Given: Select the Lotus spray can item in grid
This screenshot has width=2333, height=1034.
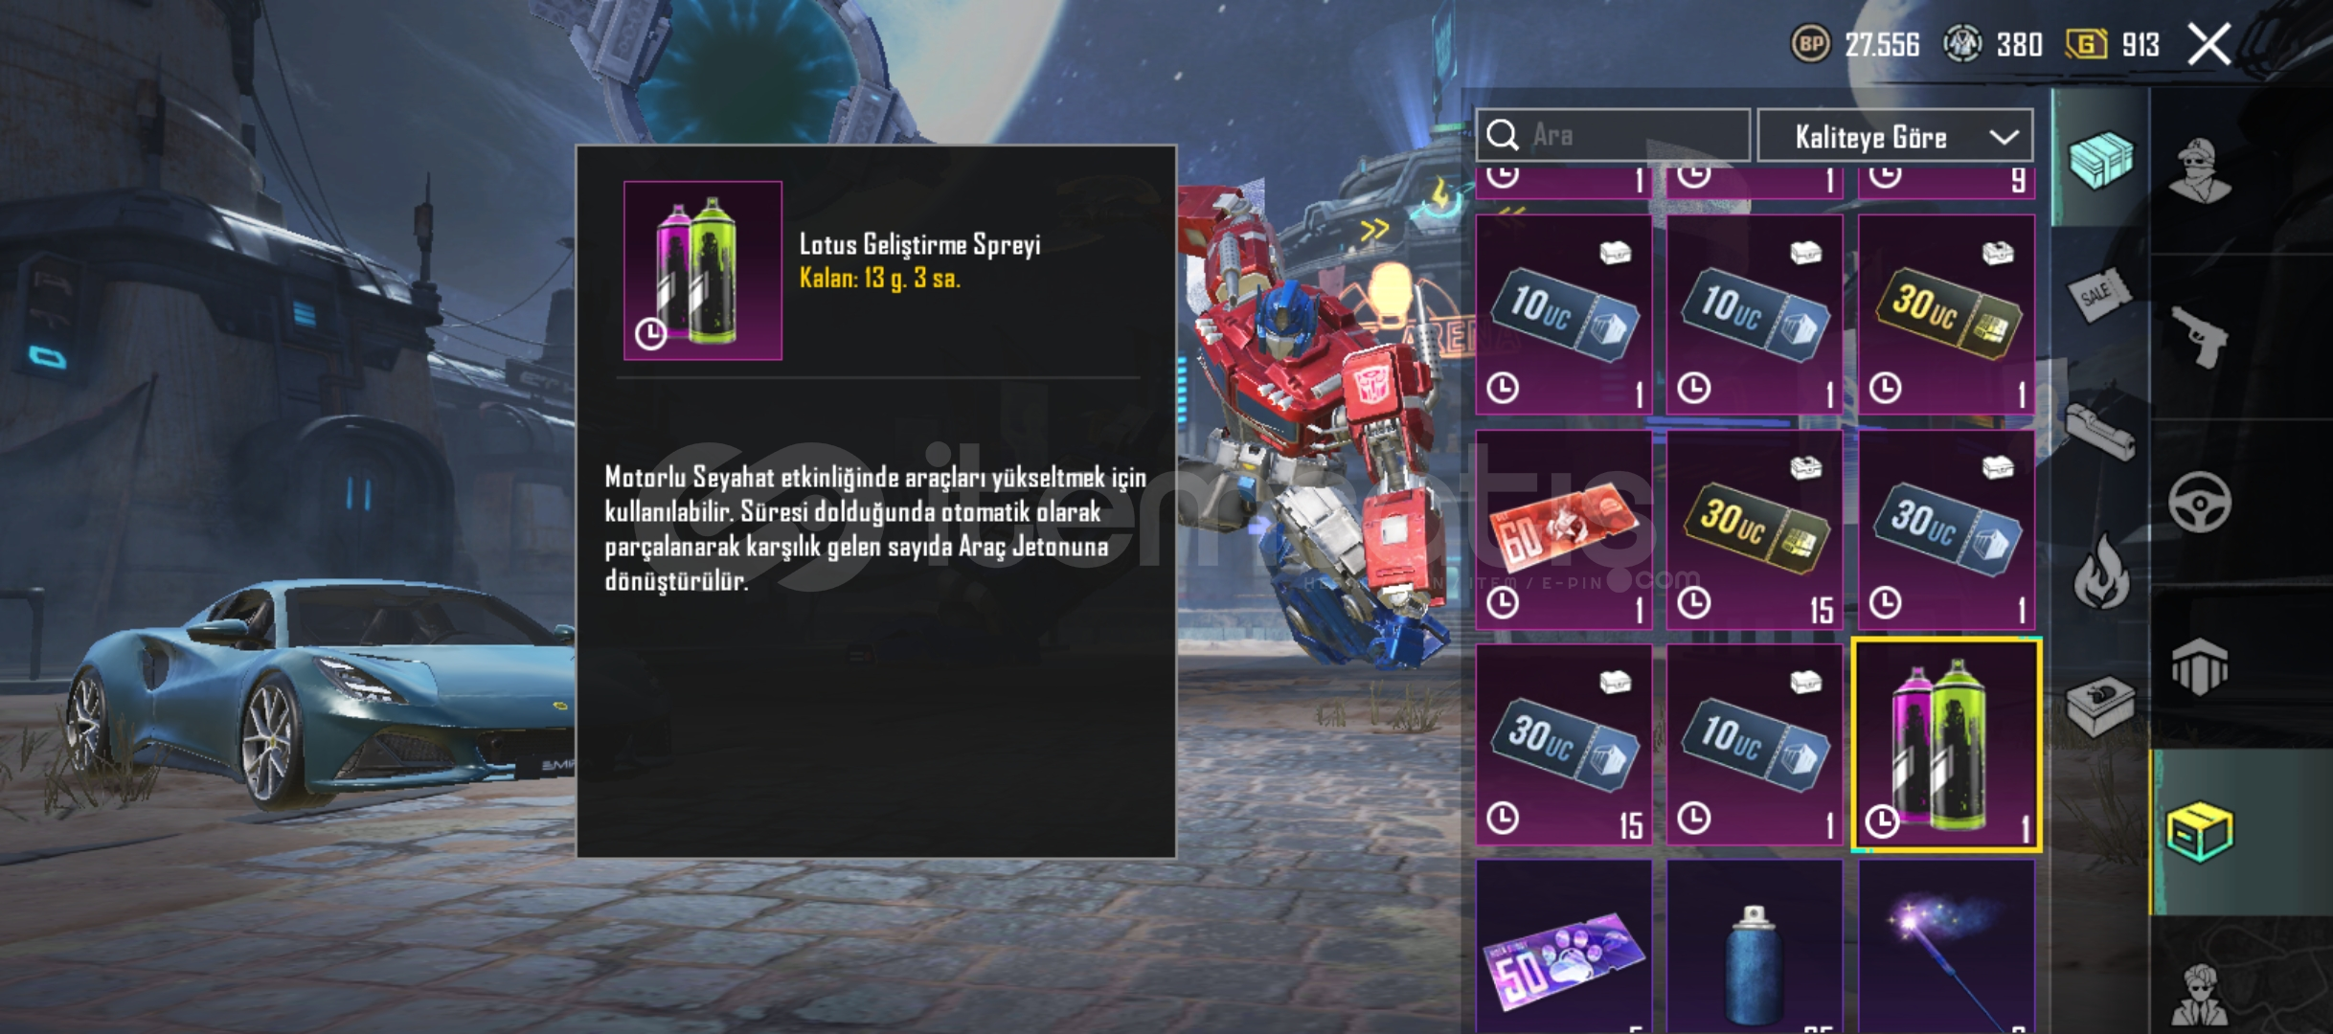Looking at the screenshot, I should [x=1947, y=745].
